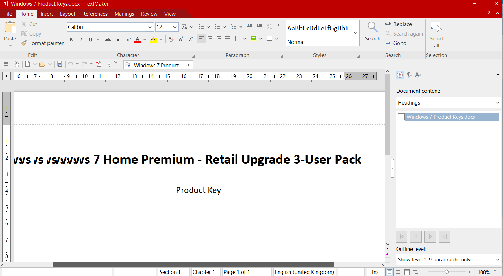This screenshot has height=276, width=503.
Task: Show formatting marks with the pilcrow icon
Action: [x=279, y=26]
